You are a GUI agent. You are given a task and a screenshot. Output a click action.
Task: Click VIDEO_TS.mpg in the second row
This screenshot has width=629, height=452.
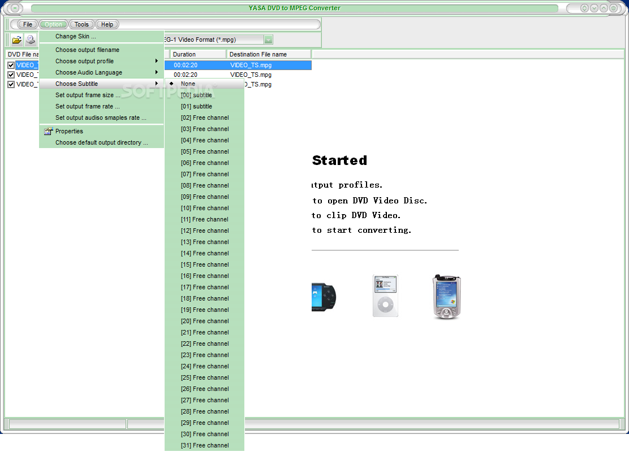click(251, 75)
